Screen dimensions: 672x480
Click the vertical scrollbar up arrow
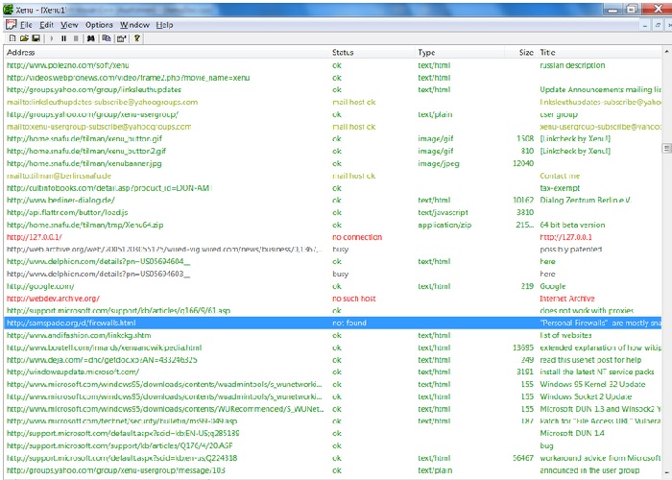pyautogui.click(x=666, y=52)
